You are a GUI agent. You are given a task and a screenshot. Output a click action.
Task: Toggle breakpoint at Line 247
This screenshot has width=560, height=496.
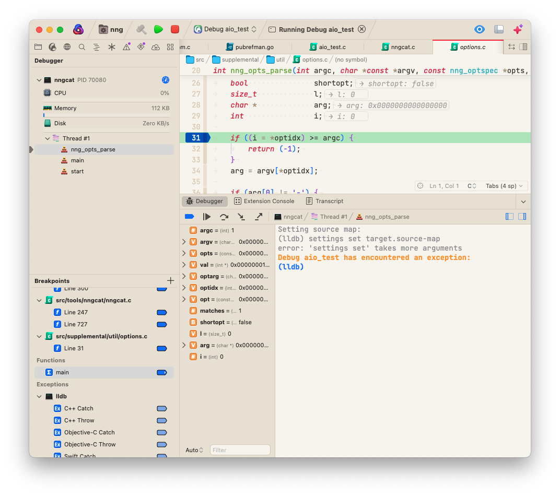pyautogui.click(x=162, y=313)
